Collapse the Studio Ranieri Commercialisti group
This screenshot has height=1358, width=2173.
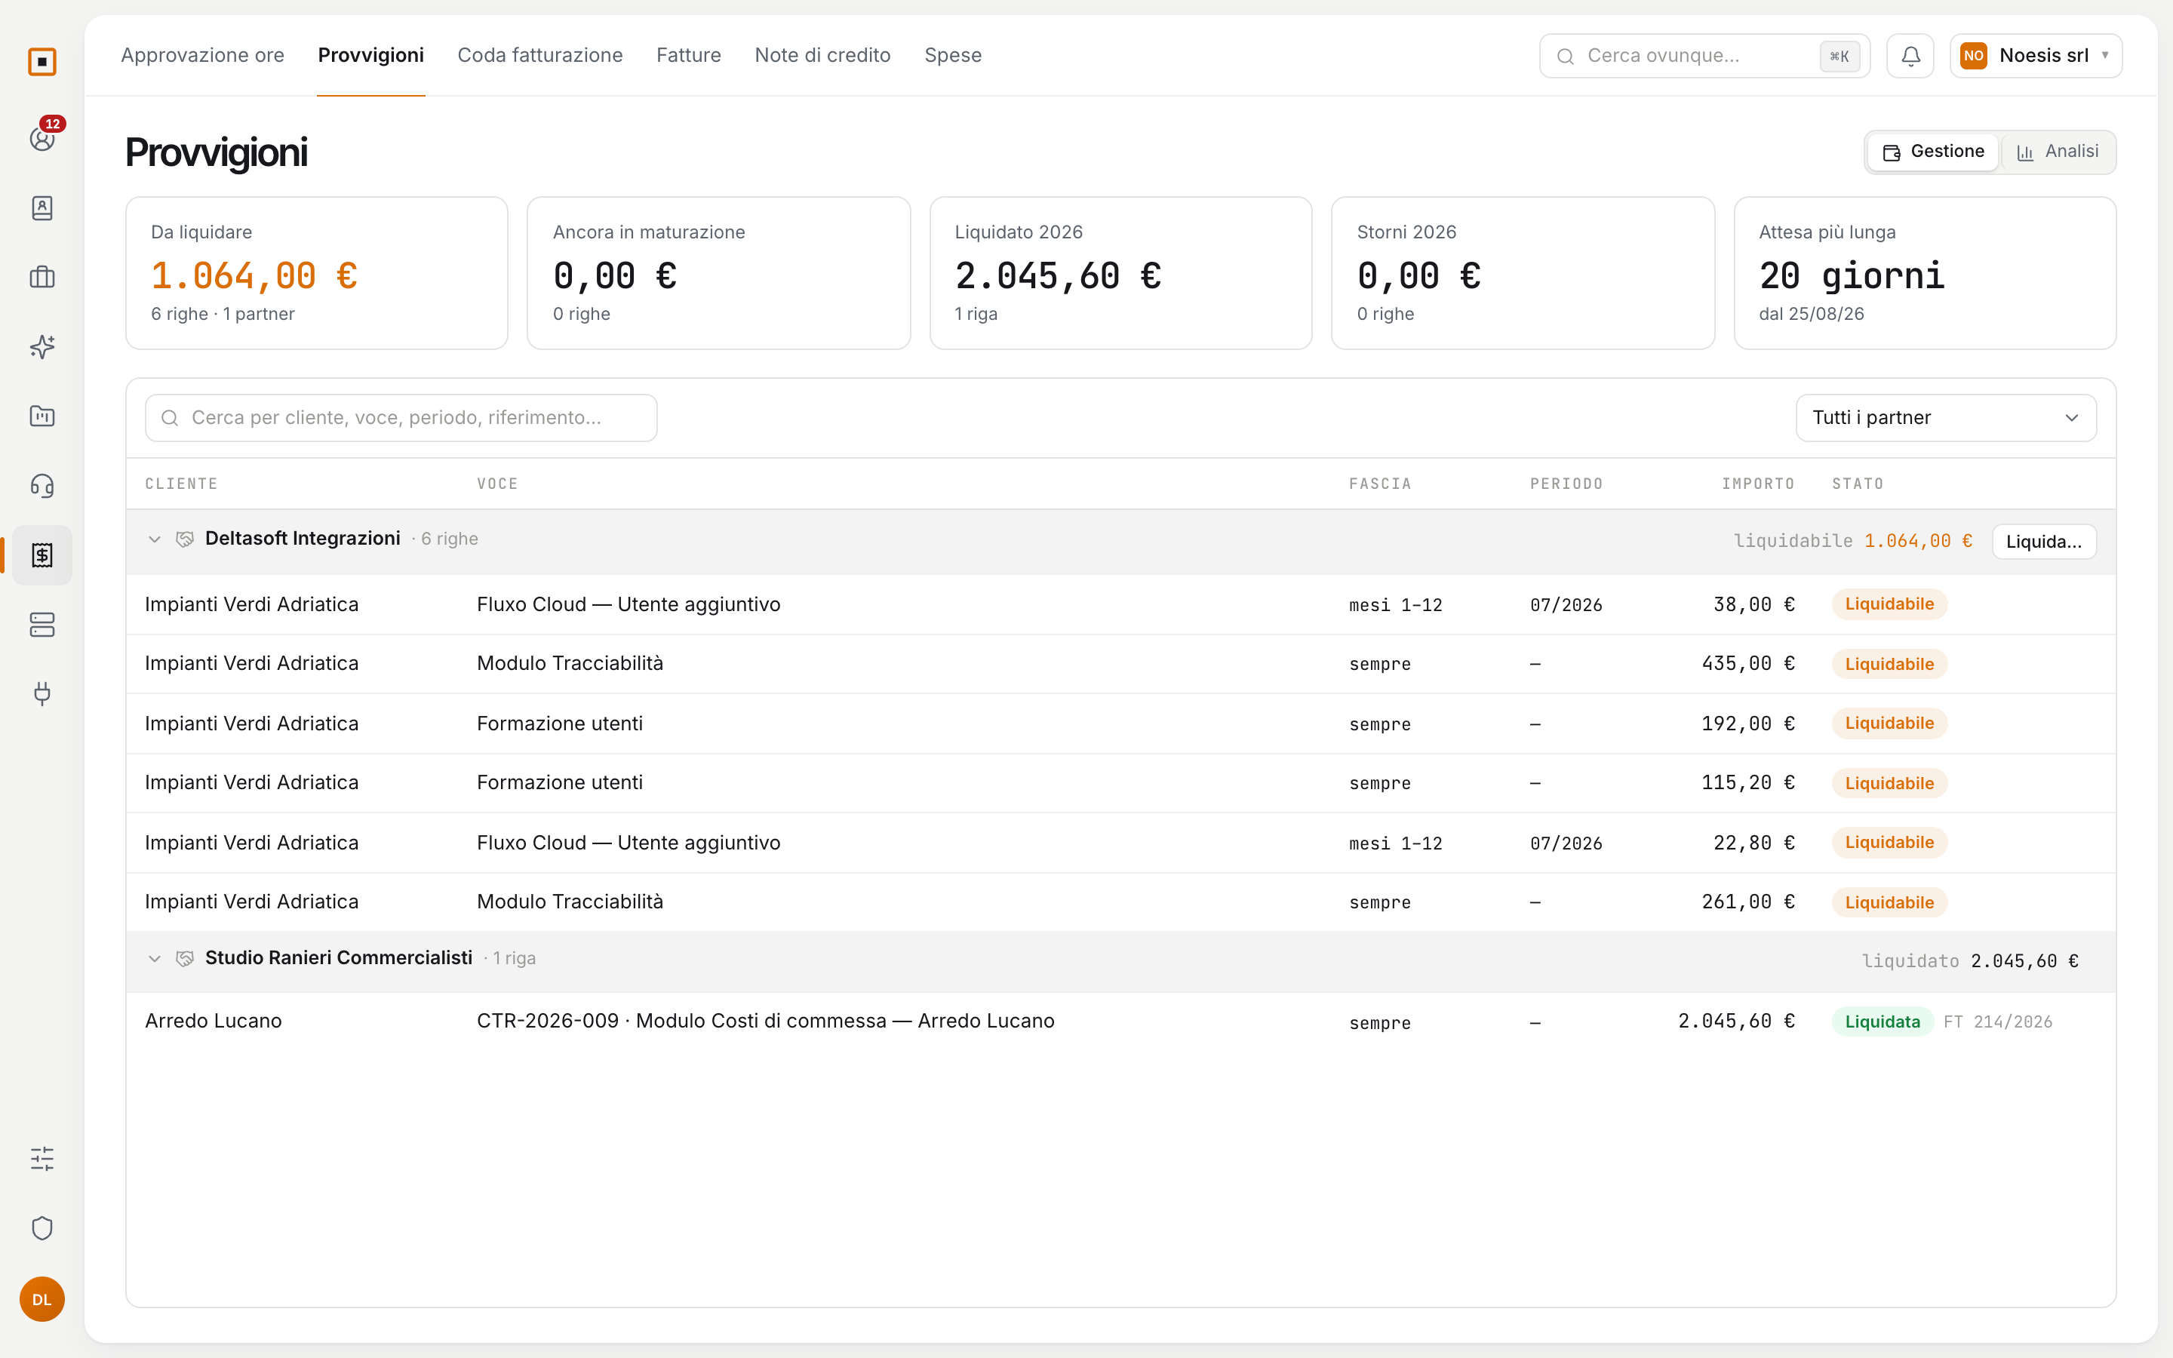click(x=155, y=958)
